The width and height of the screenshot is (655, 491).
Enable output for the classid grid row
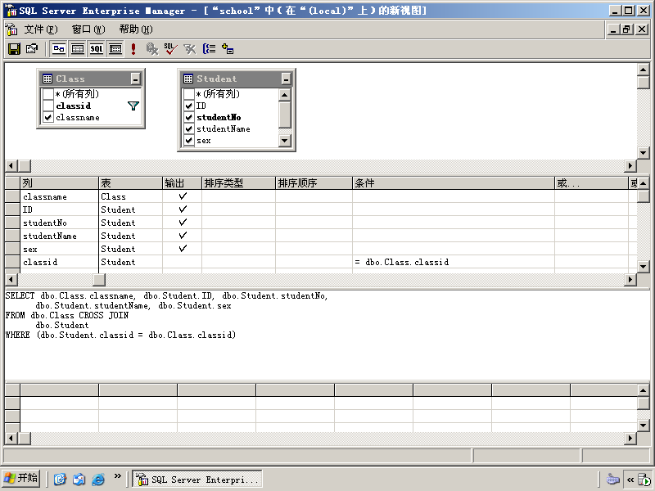tap(182, 262)
